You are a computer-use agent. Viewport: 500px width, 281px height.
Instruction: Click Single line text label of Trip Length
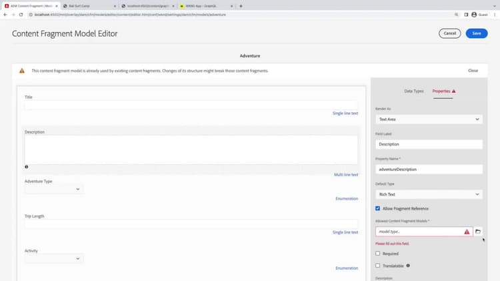[x=345, y=232]
